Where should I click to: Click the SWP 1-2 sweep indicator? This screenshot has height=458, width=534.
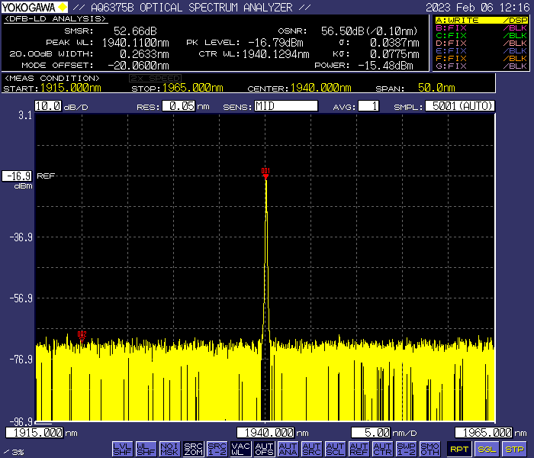[406, 448]
